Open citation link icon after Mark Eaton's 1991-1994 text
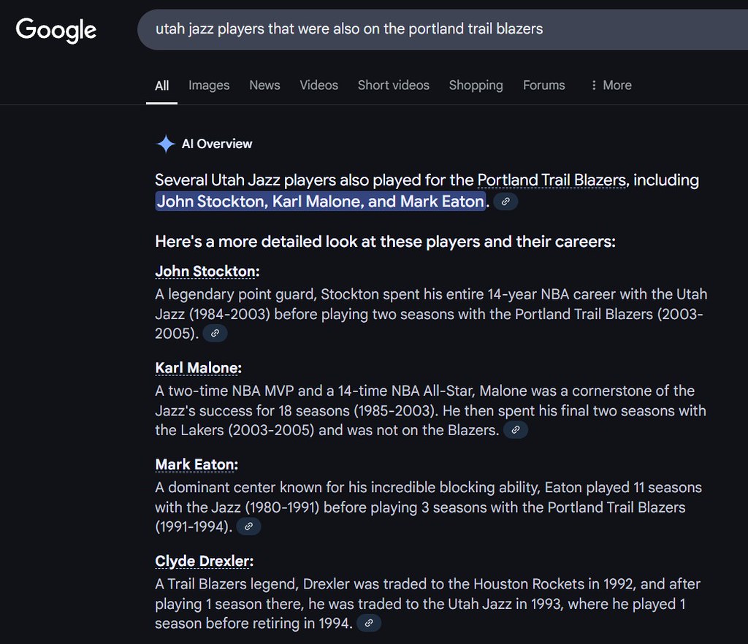The height and width of the screenshot is (644, 748). click(x=248, y=526)
